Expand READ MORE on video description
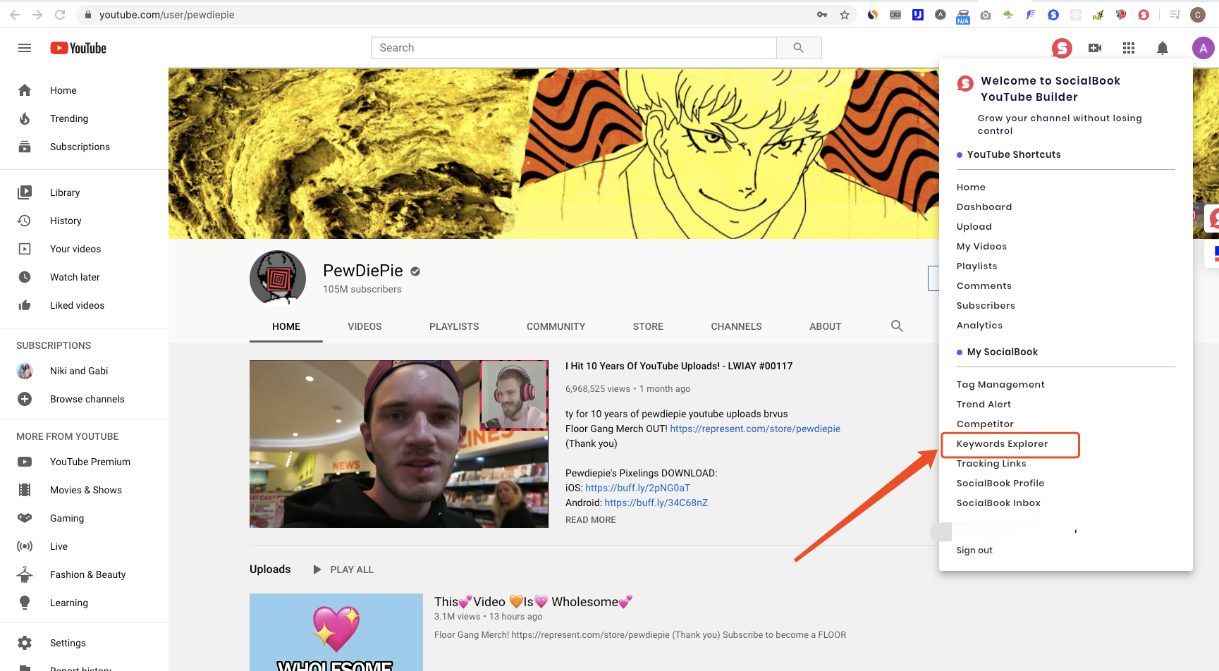1219x671 pixels. 591,520
